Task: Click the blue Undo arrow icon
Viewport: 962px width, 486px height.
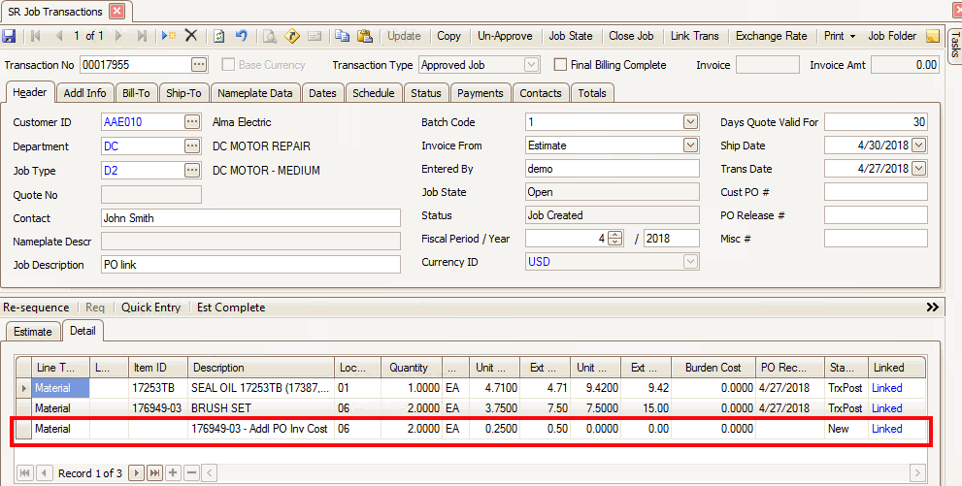Action: (x=241, y=36)
